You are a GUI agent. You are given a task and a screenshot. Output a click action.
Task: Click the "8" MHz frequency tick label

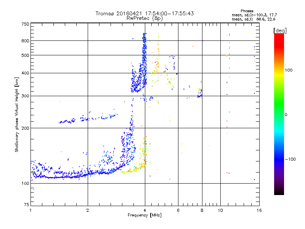click(202, 210)
